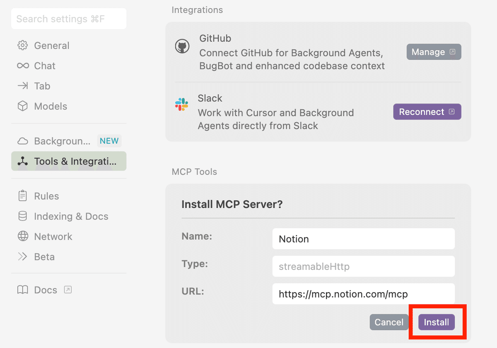Click the Rules clipboard icon
Viewport: 497px width, 348px height.
click(23, 196)
